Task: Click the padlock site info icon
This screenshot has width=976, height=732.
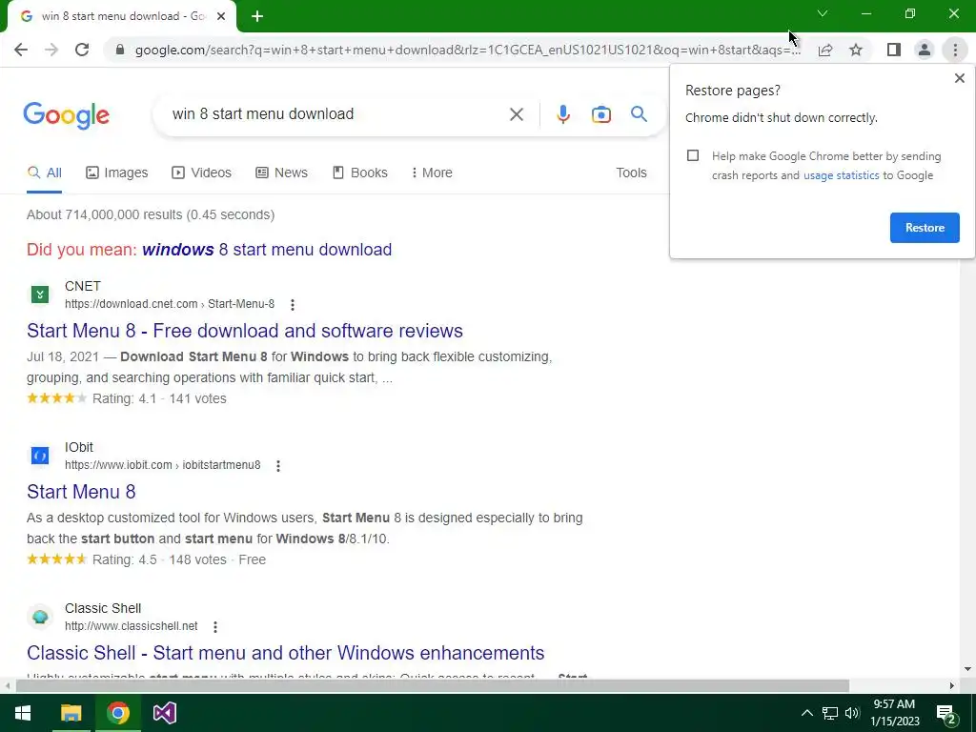Action: [x=120, y=50]
